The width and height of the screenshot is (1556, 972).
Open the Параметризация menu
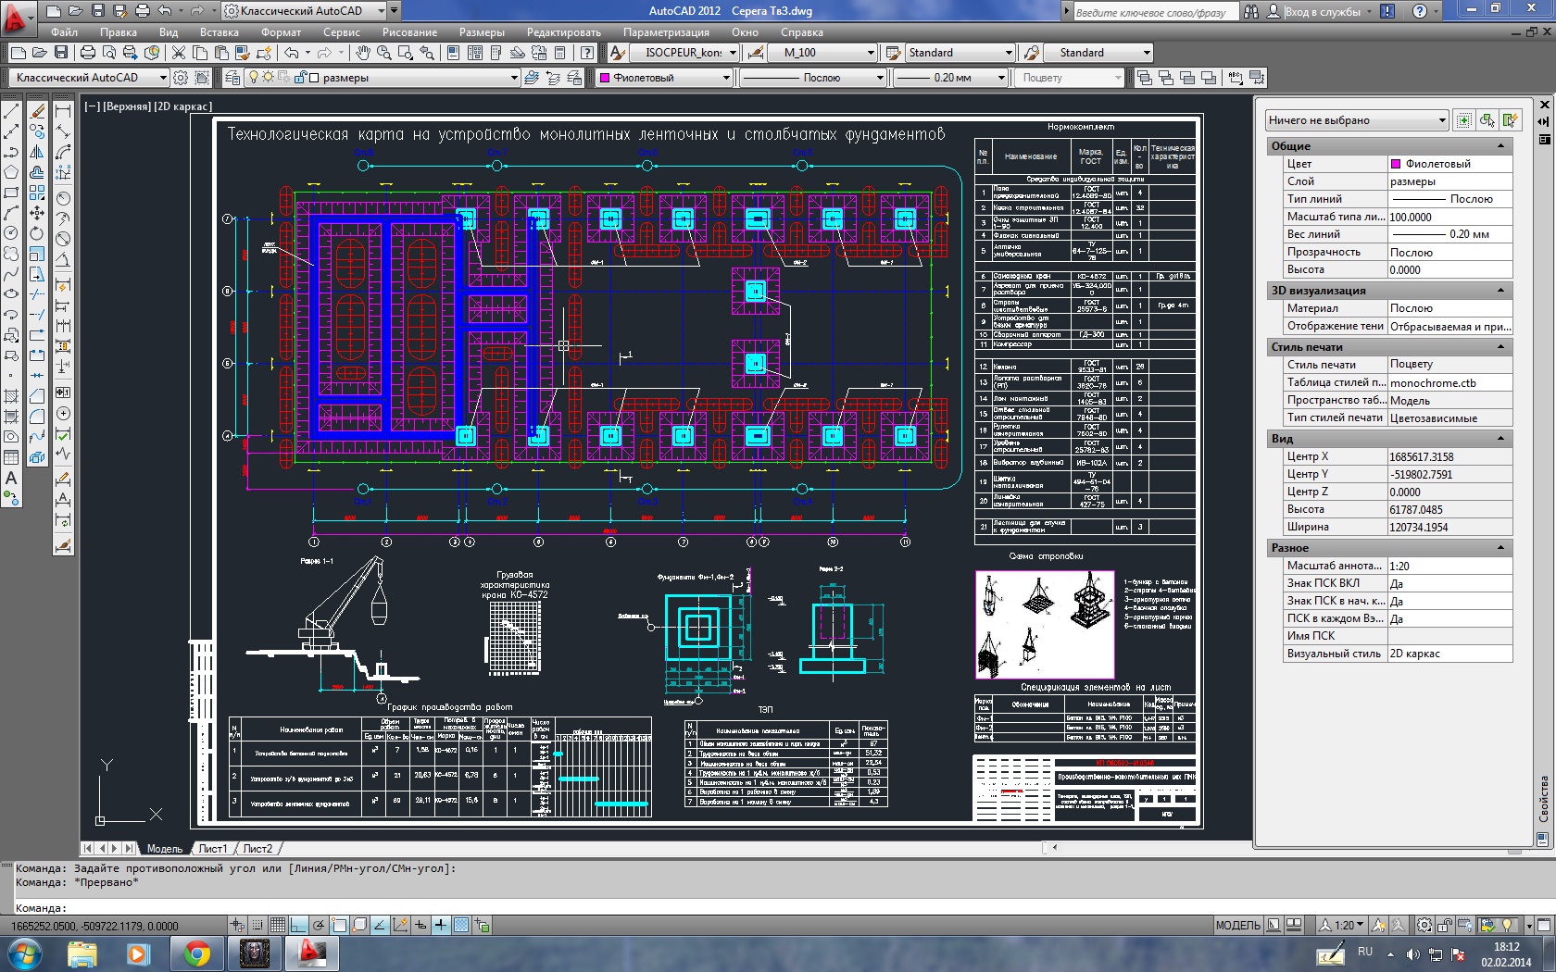666,32
